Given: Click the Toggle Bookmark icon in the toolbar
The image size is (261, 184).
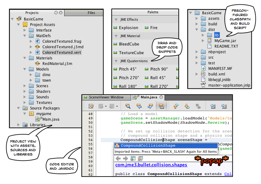Looking at the screenshot, I should [162, 106].
